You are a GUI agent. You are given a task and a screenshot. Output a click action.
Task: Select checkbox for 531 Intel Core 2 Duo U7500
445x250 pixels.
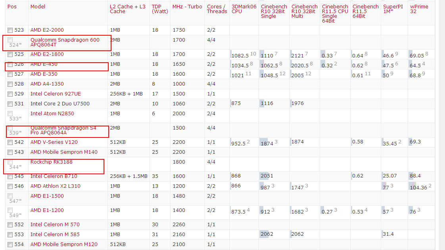[10, 104]
